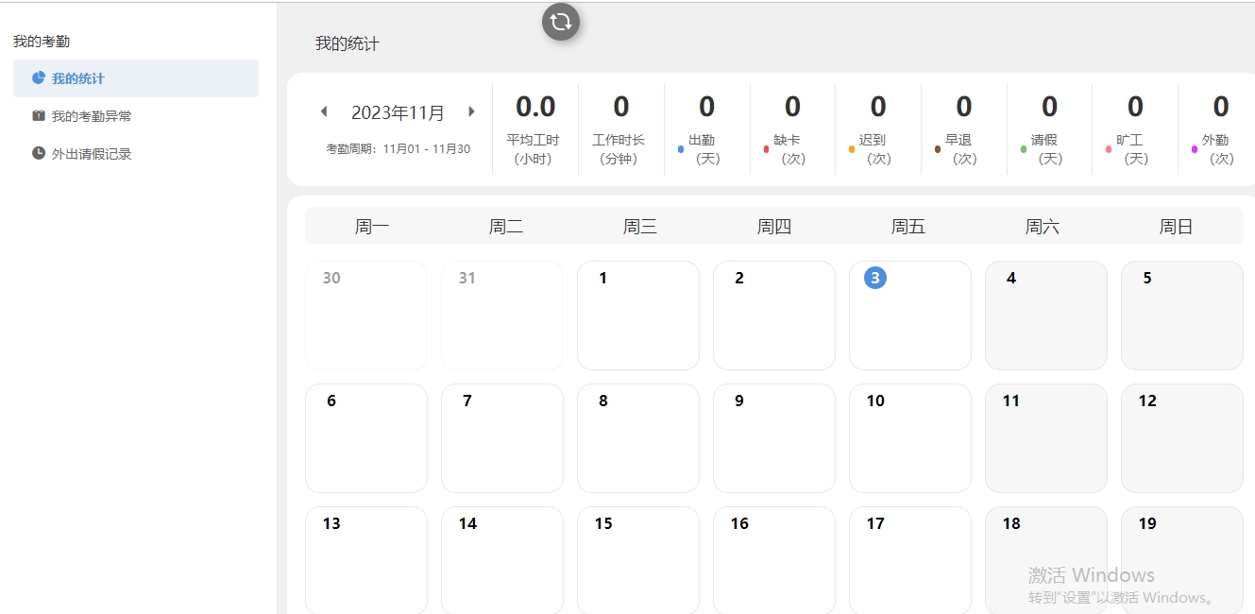Click the clock icon beside 外出请假记录
This screenshot has height=614, width=1255.
(39, 153)
